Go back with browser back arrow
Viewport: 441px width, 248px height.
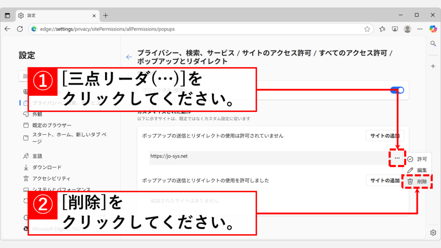(x=7, y=29)
